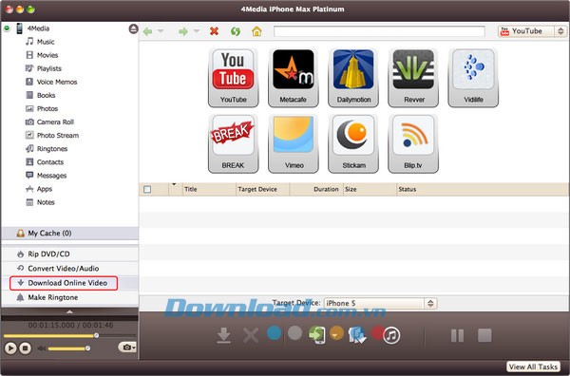
Task: Click the red circle toolbar icon
Action: (377, 332)
